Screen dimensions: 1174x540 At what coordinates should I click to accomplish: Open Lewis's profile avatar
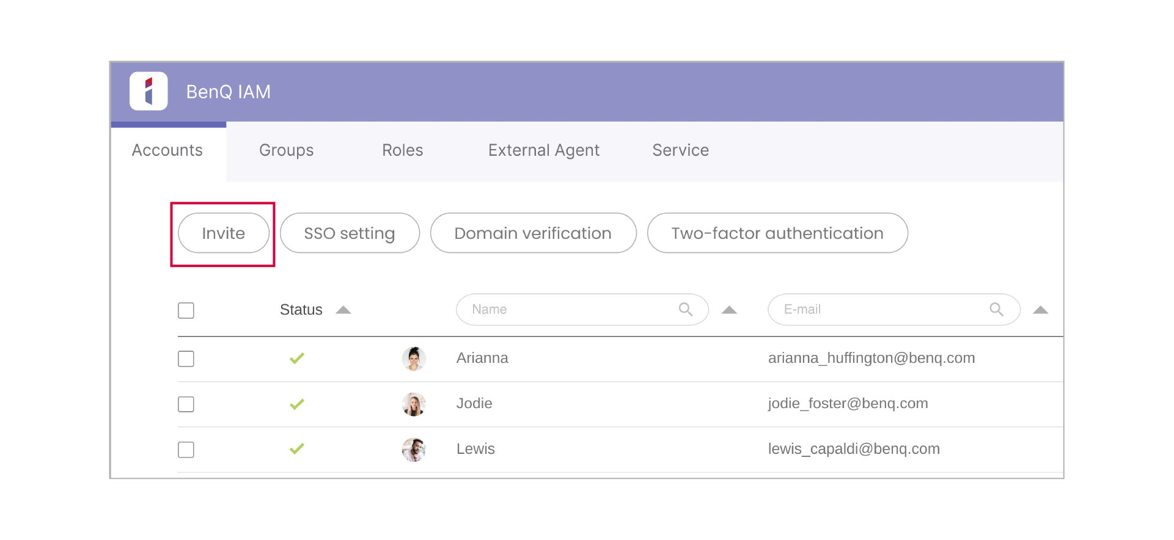pos(414,450)
